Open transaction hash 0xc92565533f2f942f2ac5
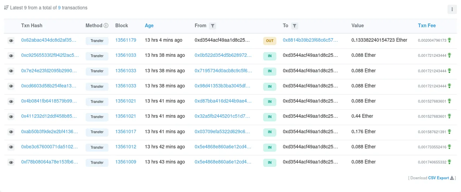 pyautogui.click(x=50, y=55)
